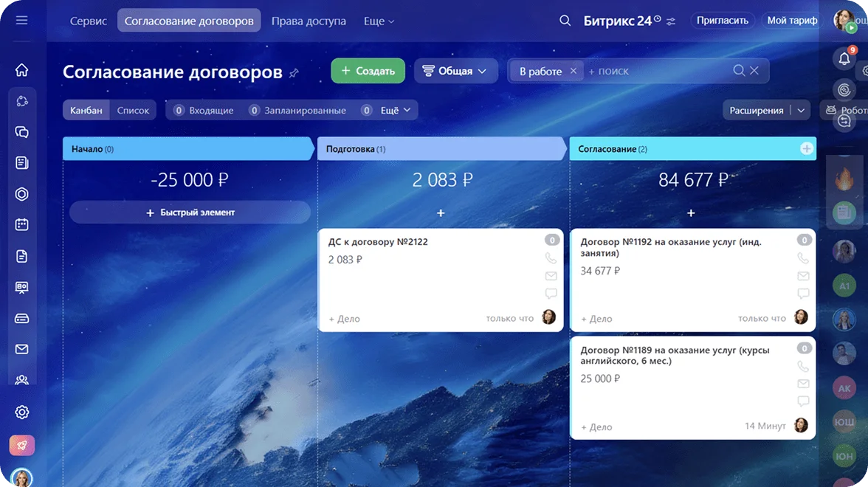Expand the Ещё dropdown in the top menu
The image size is (868, 487).
click(379, 21)
